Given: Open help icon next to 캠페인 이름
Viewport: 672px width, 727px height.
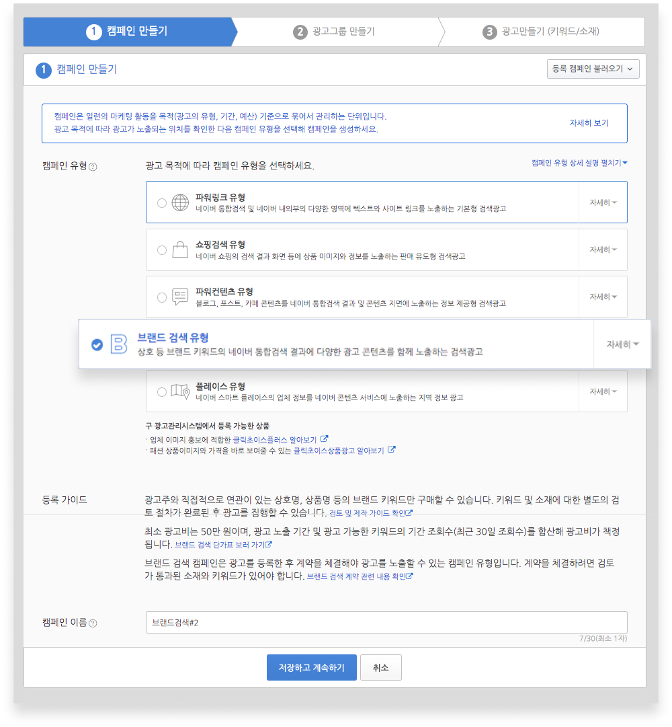Looking at the screenshot, I should click(93, 623).
